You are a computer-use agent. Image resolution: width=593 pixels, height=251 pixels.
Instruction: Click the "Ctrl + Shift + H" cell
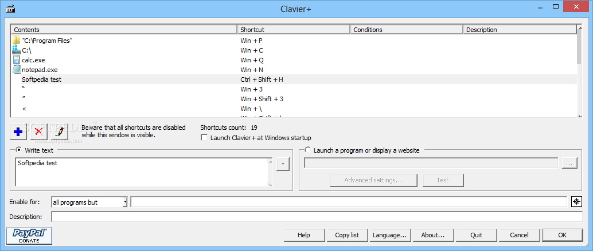click(262, 79)
